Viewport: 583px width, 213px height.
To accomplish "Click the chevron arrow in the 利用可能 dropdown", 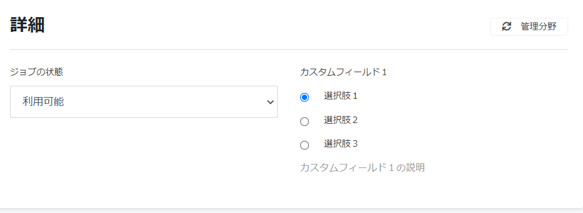I will point(270,102).
